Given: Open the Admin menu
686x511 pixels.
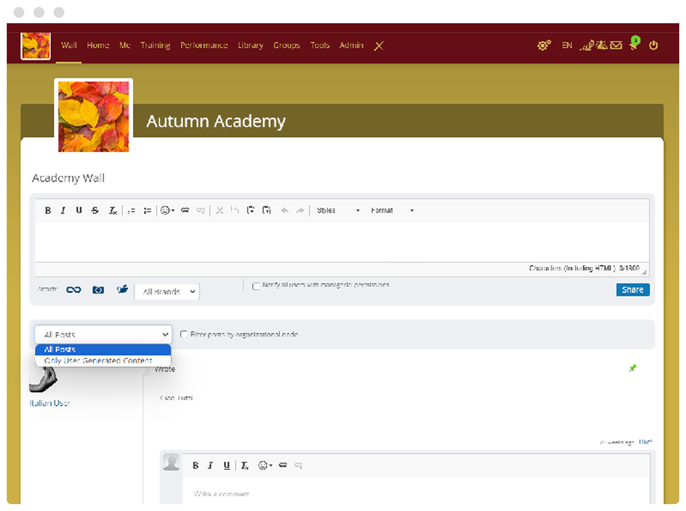Looking at the screenshot, I should 351,45.
